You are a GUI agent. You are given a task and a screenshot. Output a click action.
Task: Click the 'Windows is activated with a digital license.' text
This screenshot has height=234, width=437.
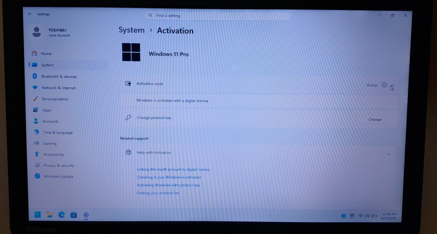[x=173, y=100]
